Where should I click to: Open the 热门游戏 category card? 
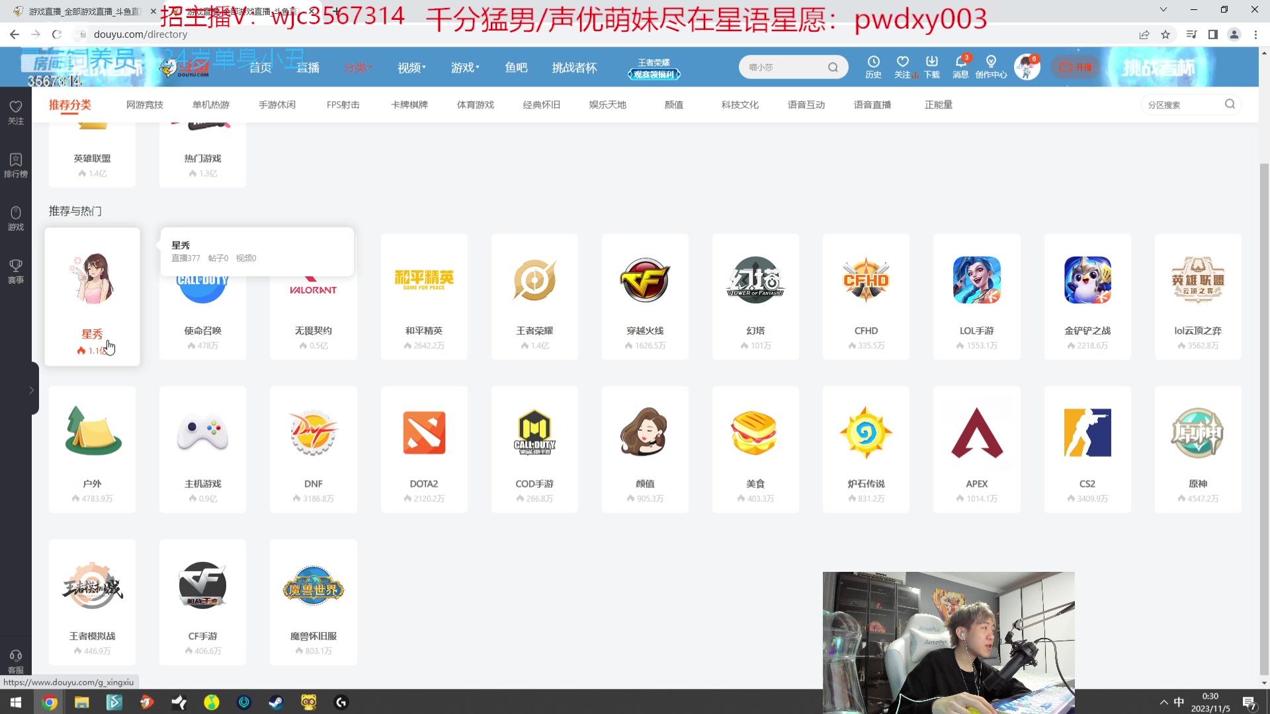click(x=202, y=153)
